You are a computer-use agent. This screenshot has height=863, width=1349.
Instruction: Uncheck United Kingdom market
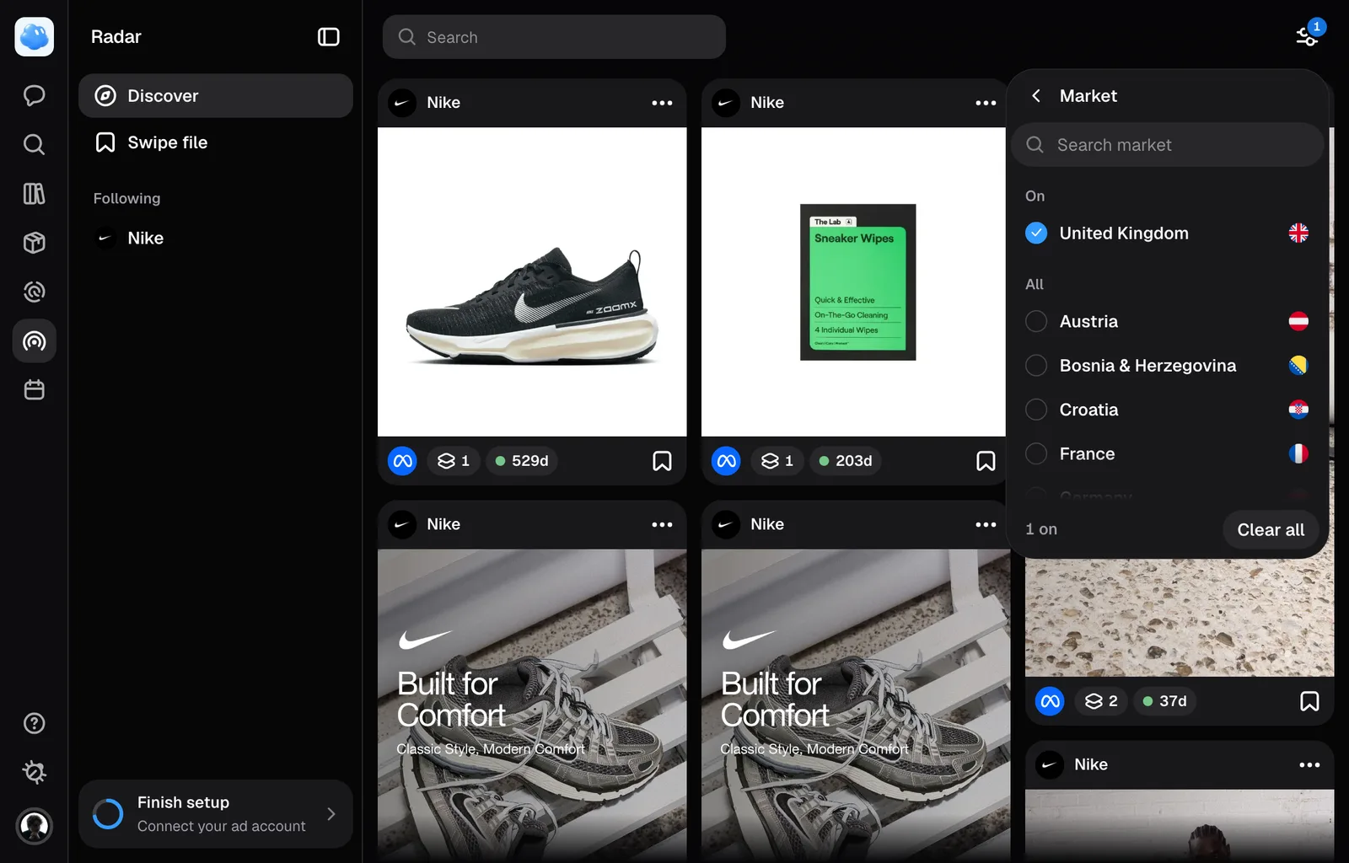(x=1036, y=233)
